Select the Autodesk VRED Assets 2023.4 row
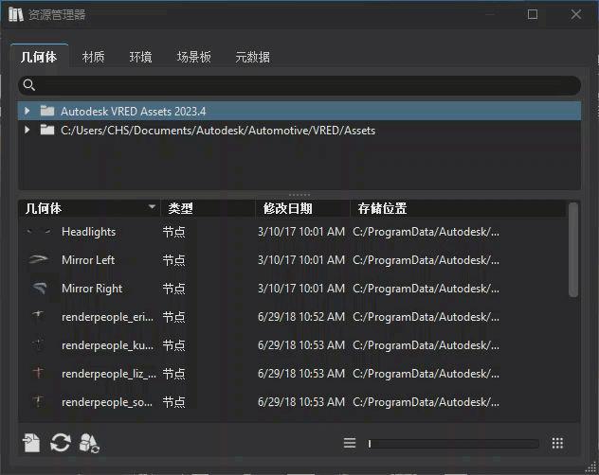The image size is (599, 475). point(299,111)
